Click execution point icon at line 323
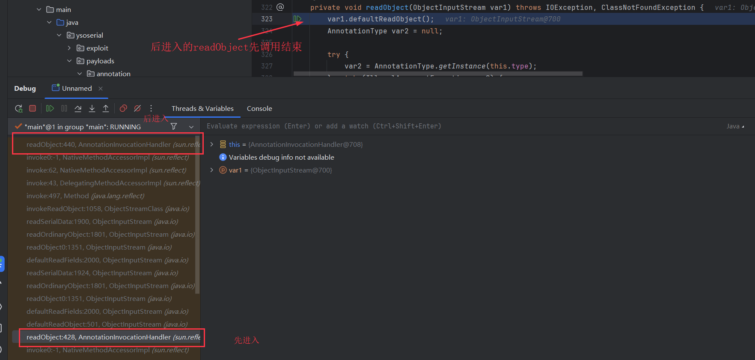This screenshot has height=360, width=755. (297, 19)
